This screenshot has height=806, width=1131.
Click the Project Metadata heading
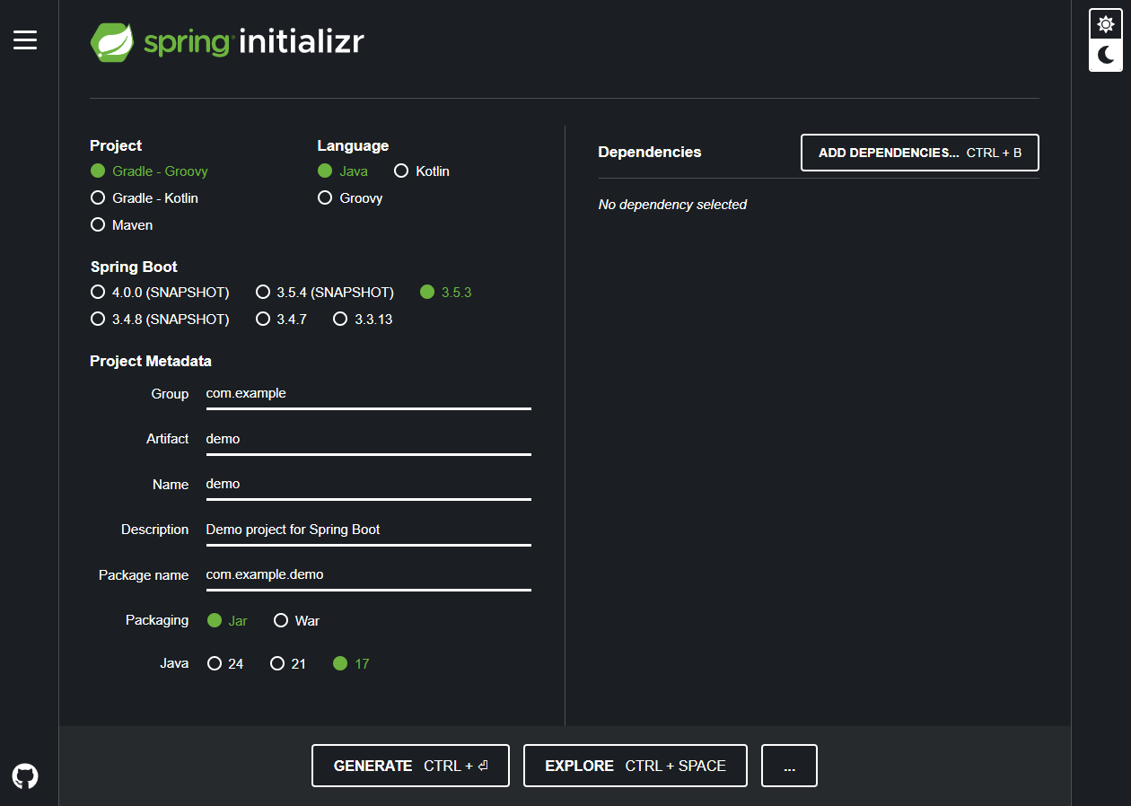coord(151,361)
